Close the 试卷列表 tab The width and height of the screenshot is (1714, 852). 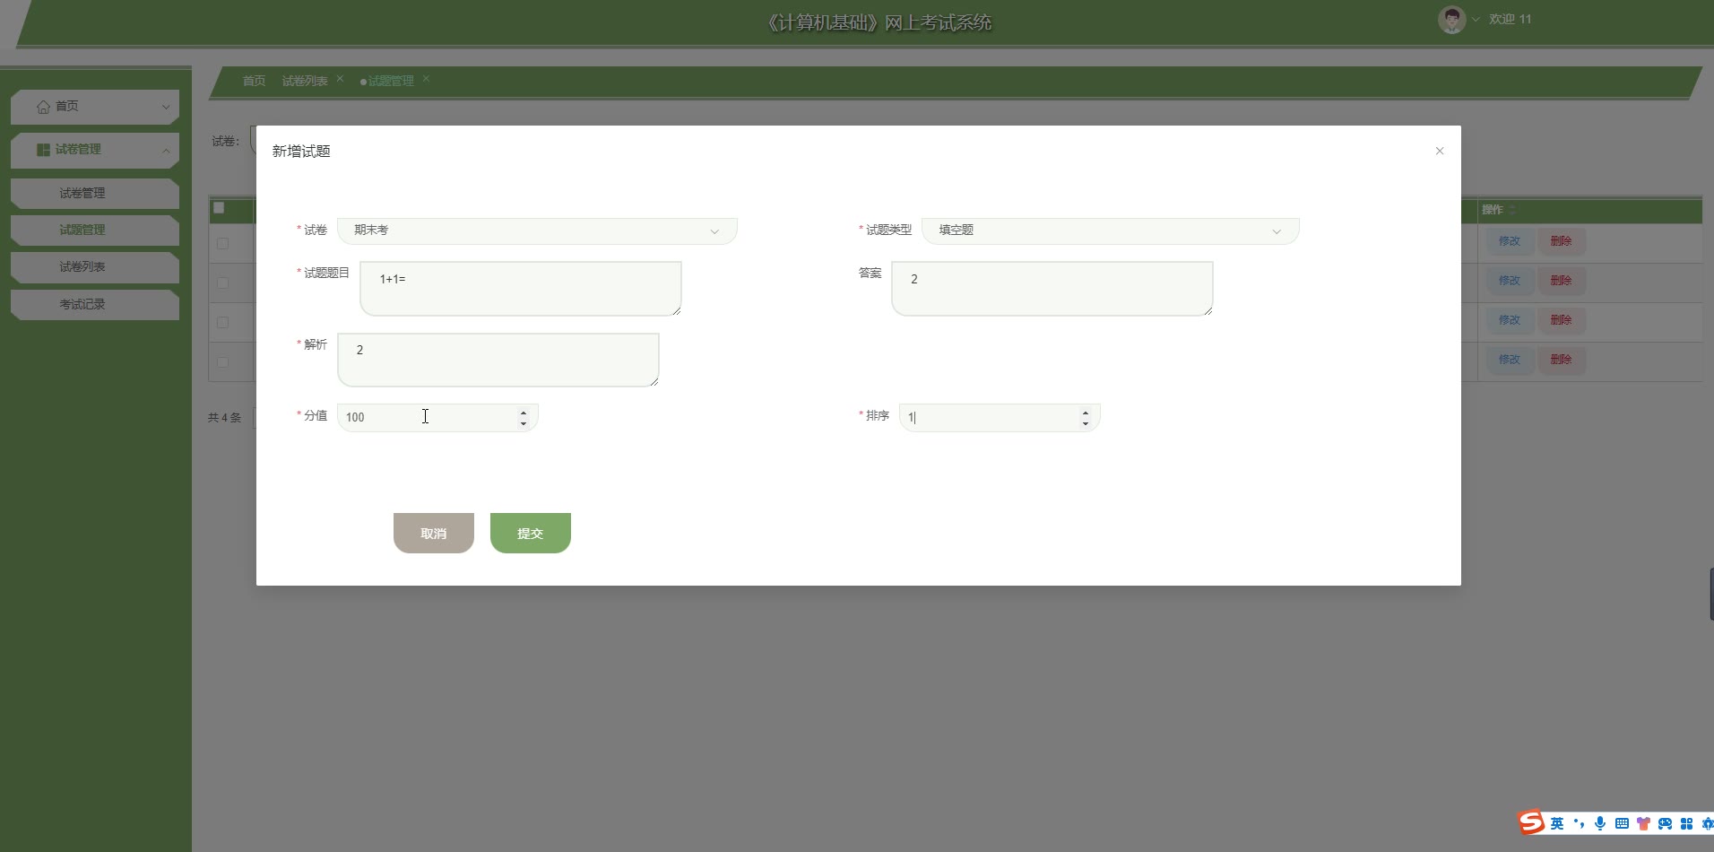pyautogui.click(x=340, y=79)
